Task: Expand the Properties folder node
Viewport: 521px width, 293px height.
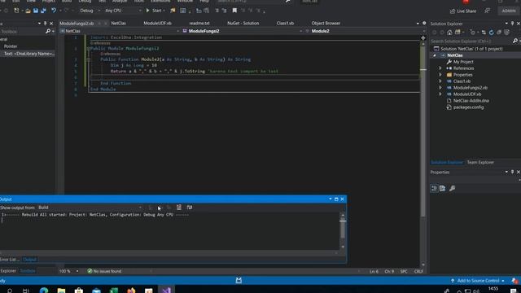Action: (440, 75)
